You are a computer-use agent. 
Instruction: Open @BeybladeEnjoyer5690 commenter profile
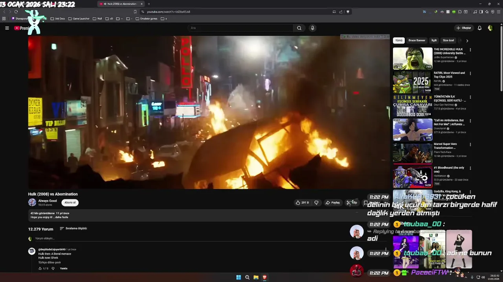tap(52, 249)
